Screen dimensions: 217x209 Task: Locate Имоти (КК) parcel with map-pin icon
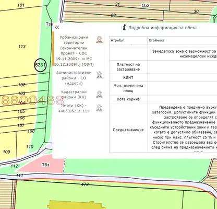tap(99, 108)
